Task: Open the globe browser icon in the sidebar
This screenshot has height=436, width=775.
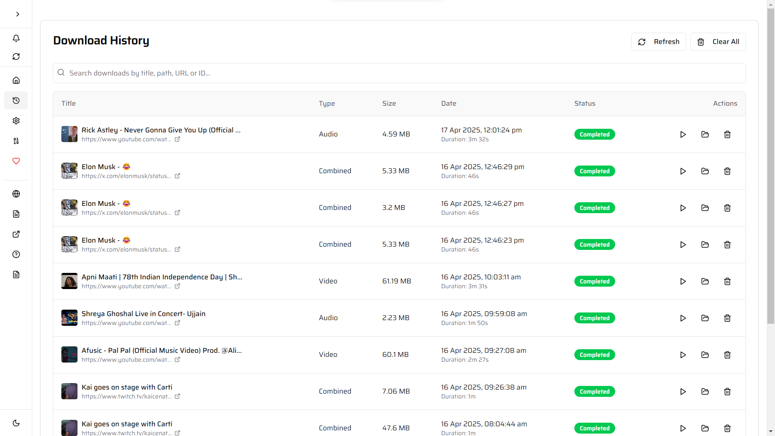Action: tap(16, 194)
